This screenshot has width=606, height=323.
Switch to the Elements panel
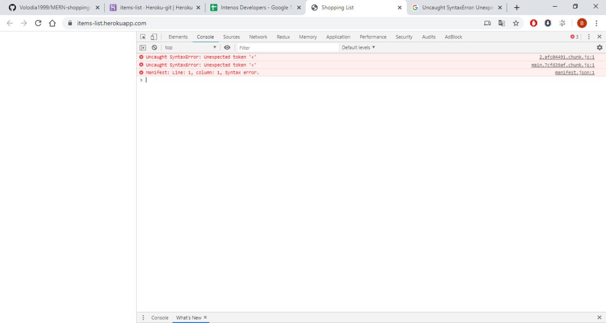click(x=178, y=37)
